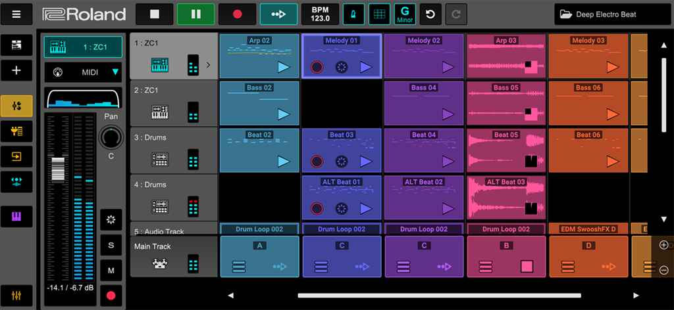Open Melody 01 clip settings gear

click(342, 67)
